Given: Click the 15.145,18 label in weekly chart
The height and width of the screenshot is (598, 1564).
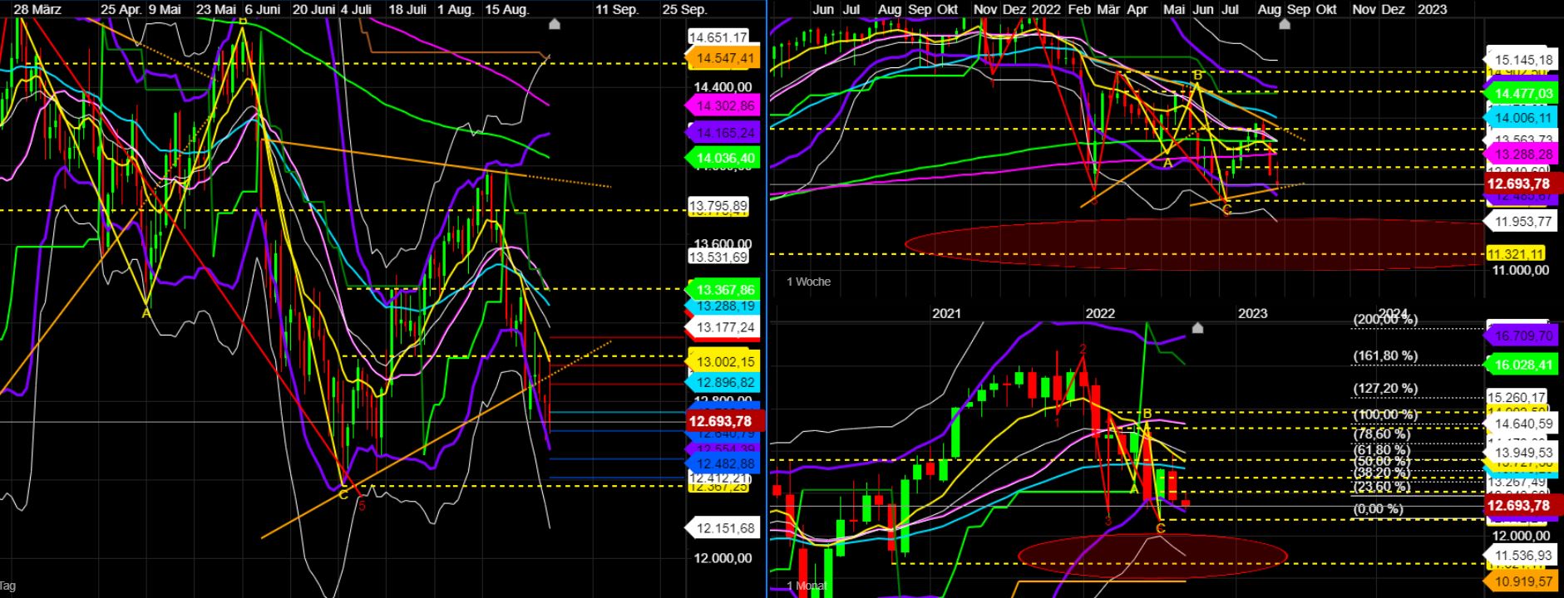Looking at the screenshot, I should click(x=1522, y=60).
